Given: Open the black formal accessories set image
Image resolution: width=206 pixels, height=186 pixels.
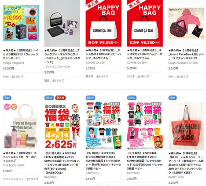Looking at the screenshot, I should pos(62,23).
